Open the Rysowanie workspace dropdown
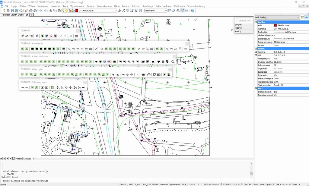Viewport: 309px width, 186px height. pyautogui.click(x=166, y=11)
